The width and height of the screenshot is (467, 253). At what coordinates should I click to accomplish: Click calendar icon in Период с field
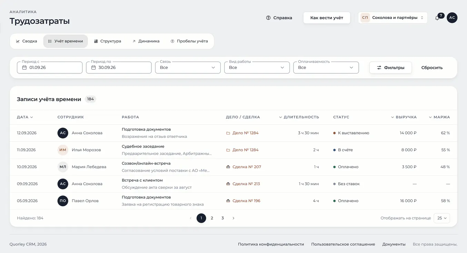(x=24, y=68)
